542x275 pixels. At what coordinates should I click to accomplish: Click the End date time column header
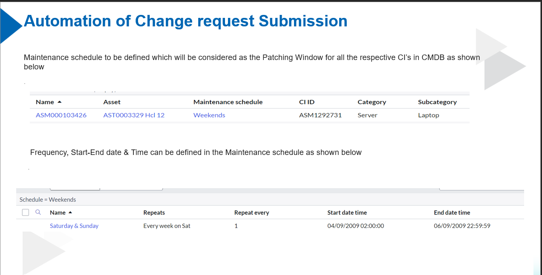tap(452, 213)
